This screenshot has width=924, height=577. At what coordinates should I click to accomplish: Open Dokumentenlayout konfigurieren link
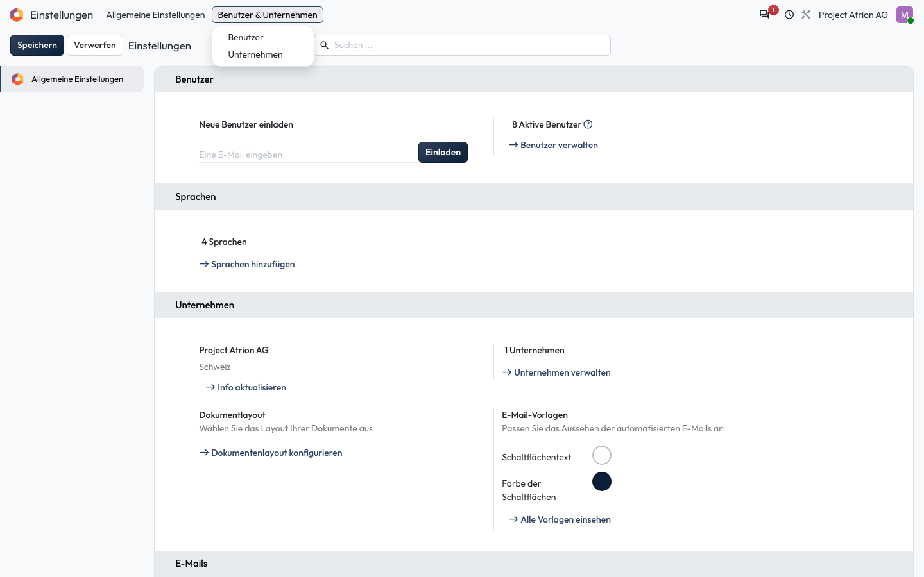271,453
